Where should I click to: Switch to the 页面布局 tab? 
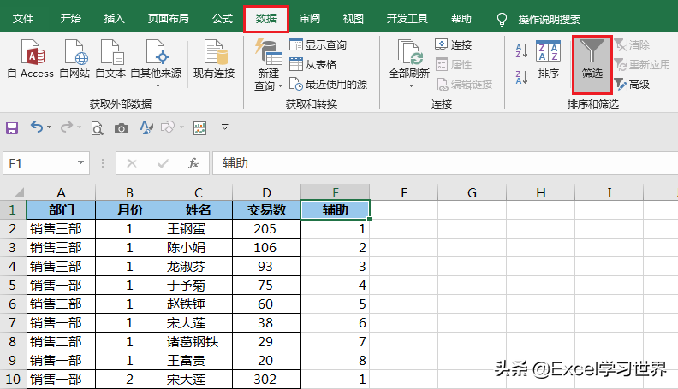click(168, 19)
